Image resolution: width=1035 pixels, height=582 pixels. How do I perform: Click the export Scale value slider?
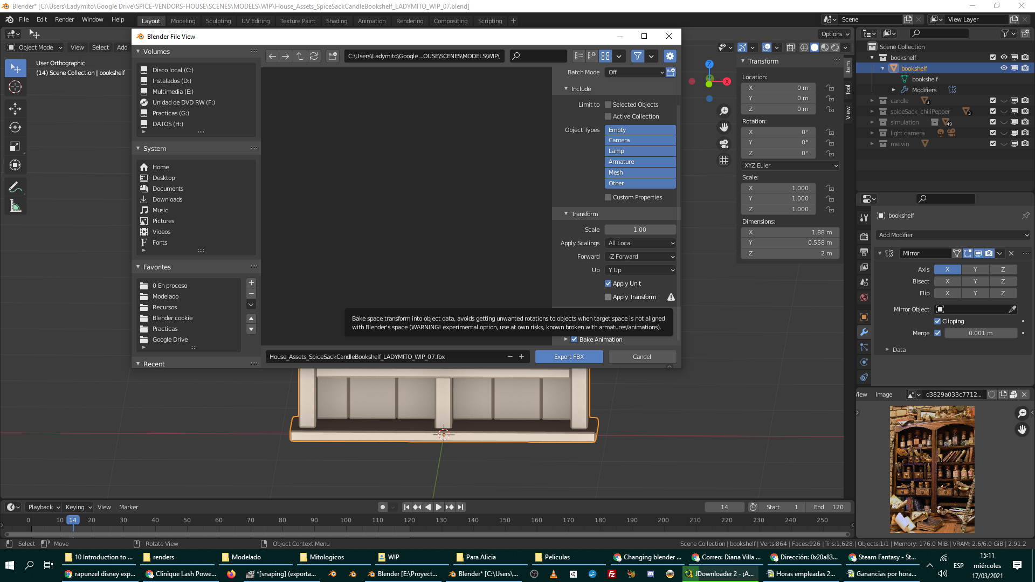coord(640,230)
